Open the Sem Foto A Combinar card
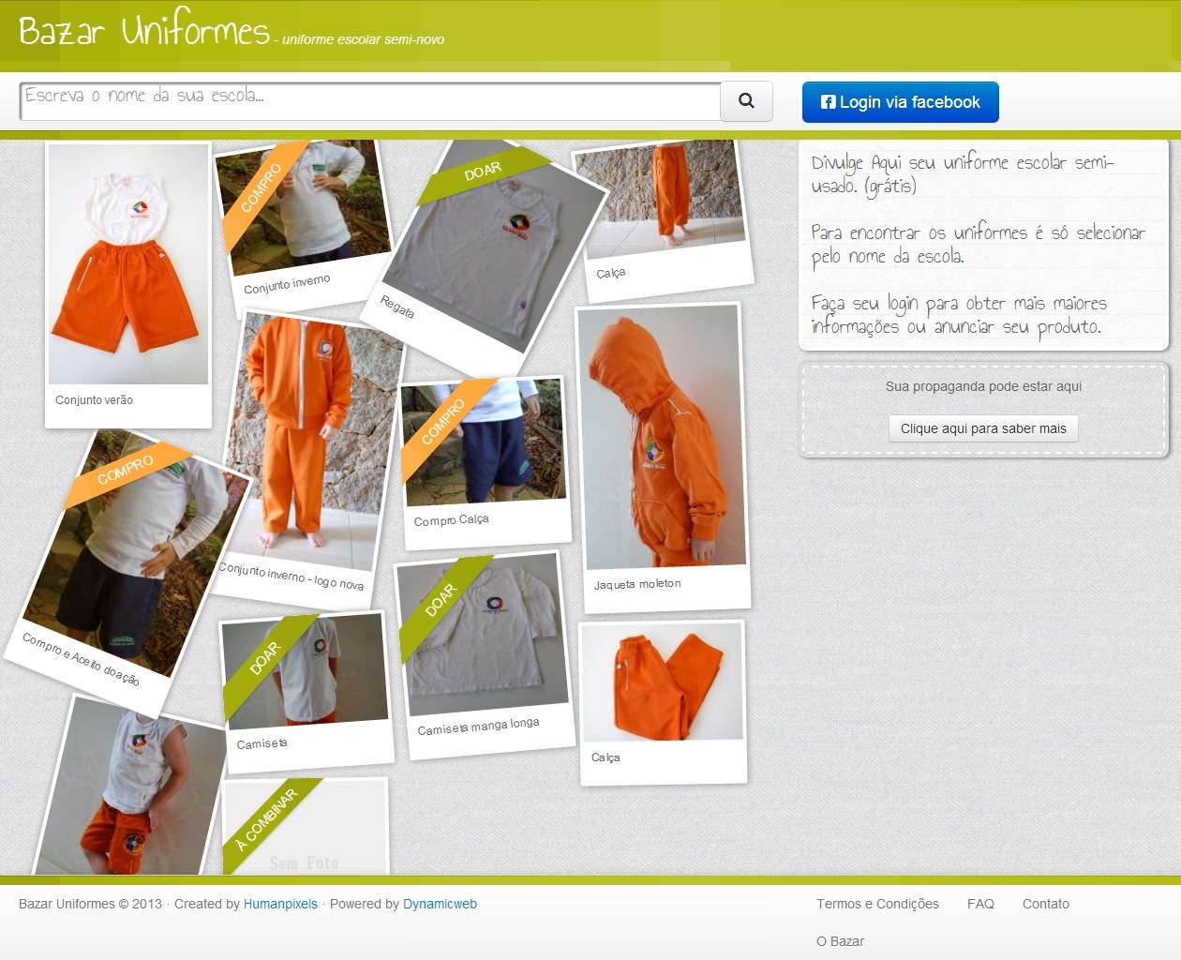 pyautogui.click(x=305, y=830)
